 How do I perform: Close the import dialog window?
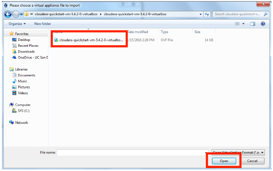(x=263, y=4)
